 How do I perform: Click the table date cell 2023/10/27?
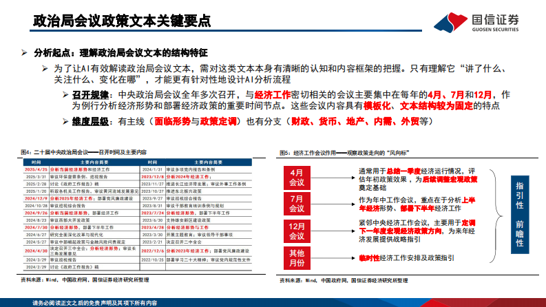click(x=152, y=191)
